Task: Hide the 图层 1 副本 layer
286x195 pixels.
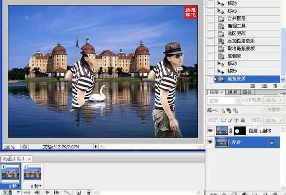Action: tap(210, 131)
